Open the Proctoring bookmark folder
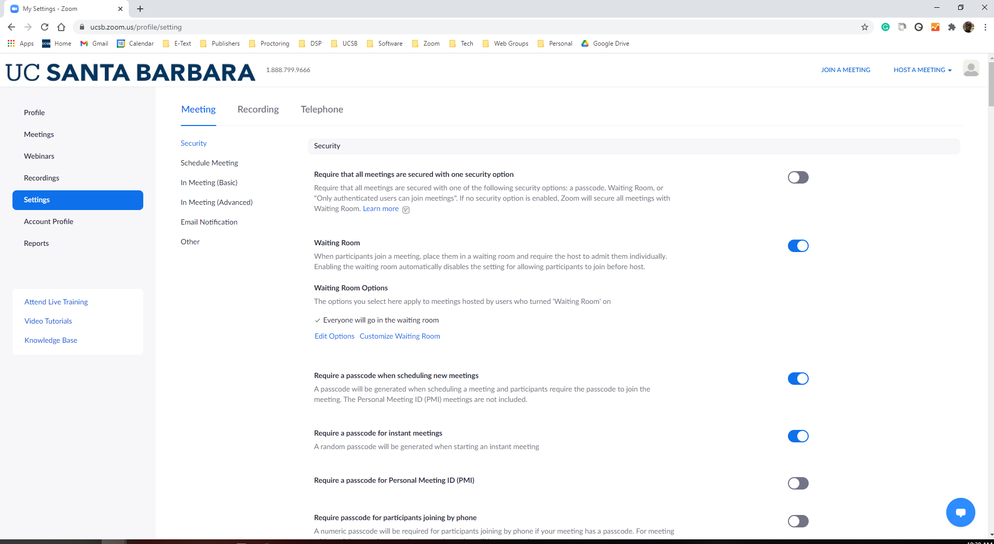Screen dimensions: 994x544 coord(269,44)
